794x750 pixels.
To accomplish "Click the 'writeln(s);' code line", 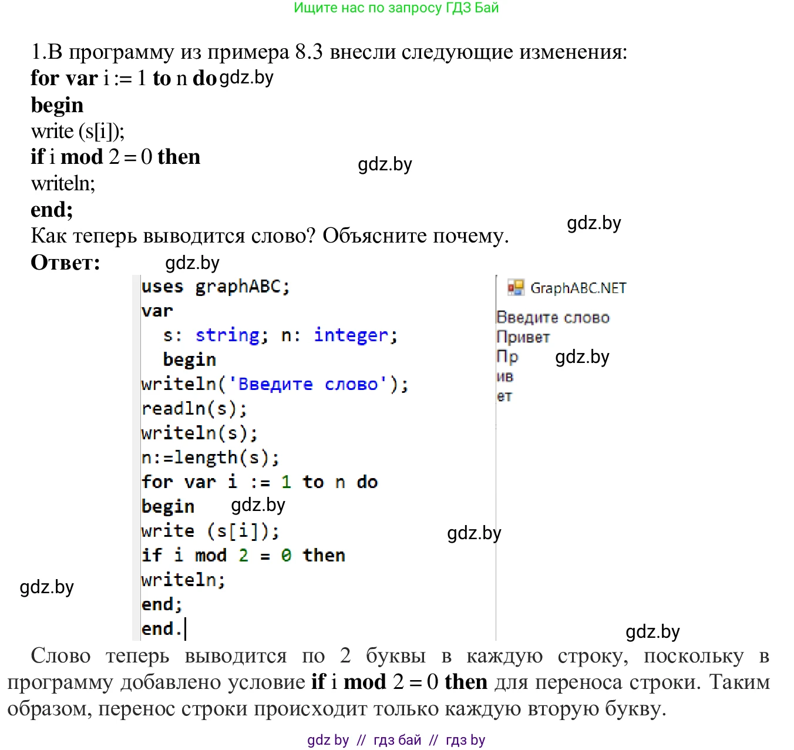I will (x=200, y=433).
